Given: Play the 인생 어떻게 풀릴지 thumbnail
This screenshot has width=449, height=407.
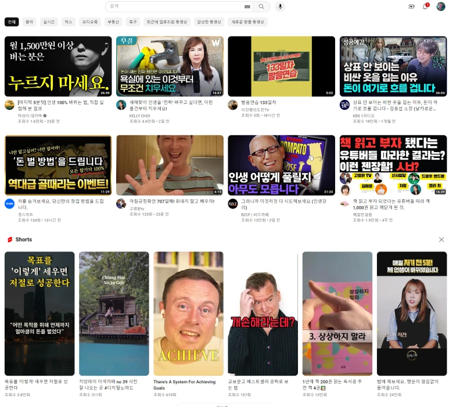Looking at the screenshot, I should (282, 165).
